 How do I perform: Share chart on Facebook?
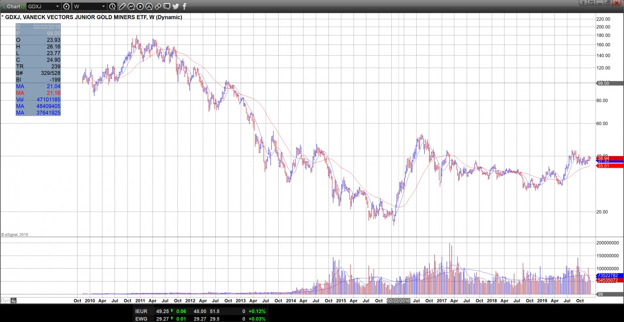click(x=185, y=7)
